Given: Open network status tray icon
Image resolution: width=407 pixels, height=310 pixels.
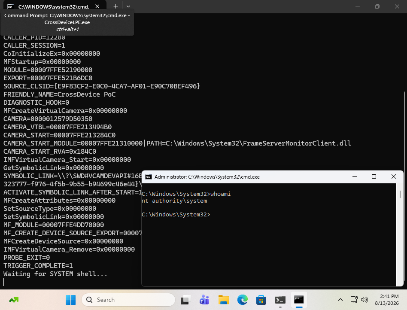Looking at the screenshot, I should click(x=354, y=300).
